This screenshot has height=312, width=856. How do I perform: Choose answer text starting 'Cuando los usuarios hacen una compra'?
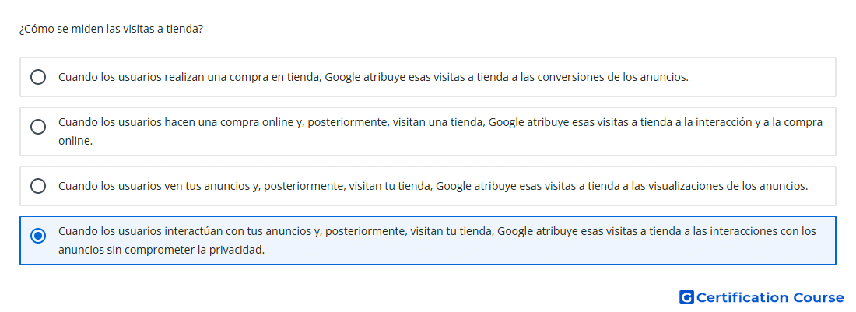point(440,131)
